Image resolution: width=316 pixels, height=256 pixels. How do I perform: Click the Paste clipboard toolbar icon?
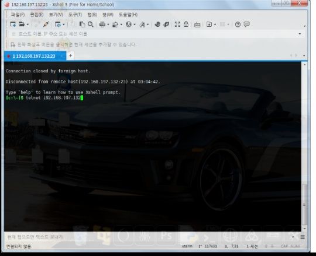[x=82, y=24]
